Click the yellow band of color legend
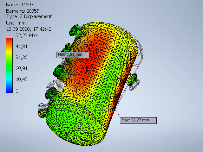Screen dimensions: 203x152 (9, 54)
